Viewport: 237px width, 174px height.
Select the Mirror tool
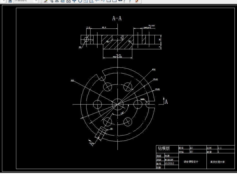point(57,1)
